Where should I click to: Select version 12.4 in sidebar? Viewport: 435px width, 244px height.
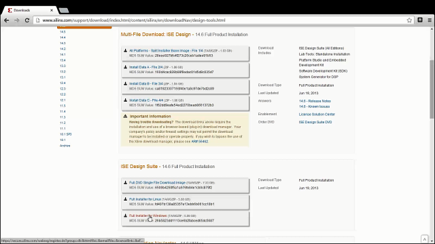pos(63,83)
